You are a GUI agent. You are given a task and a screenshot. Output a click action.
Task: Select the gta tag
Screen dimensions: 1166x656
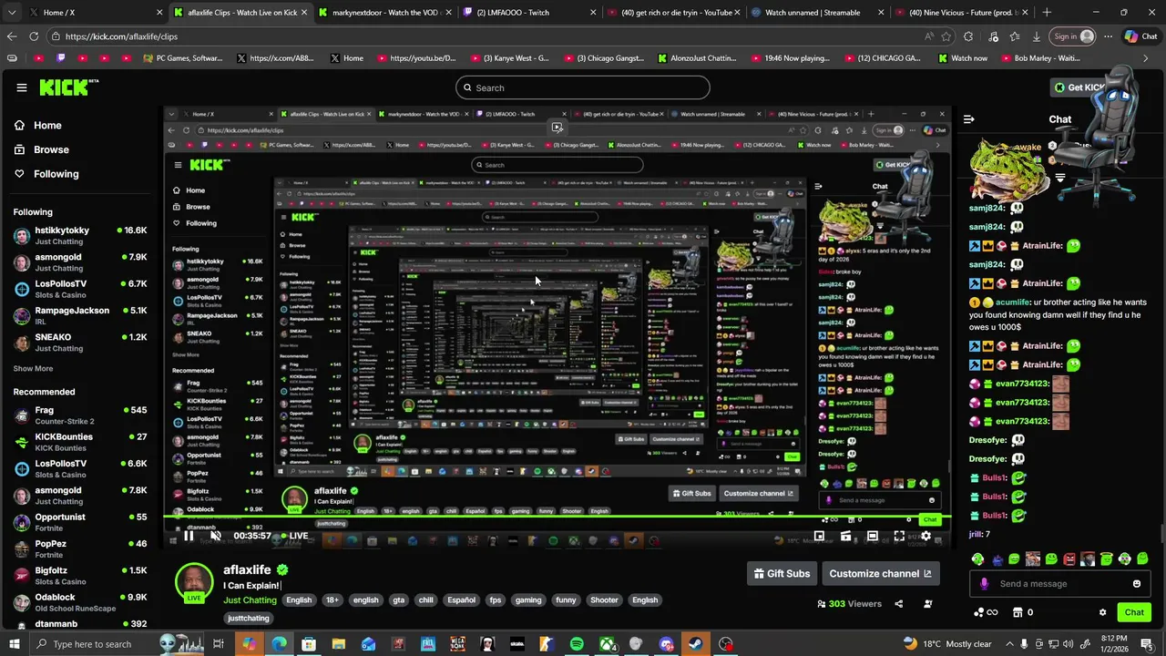(x=398, y=600)
